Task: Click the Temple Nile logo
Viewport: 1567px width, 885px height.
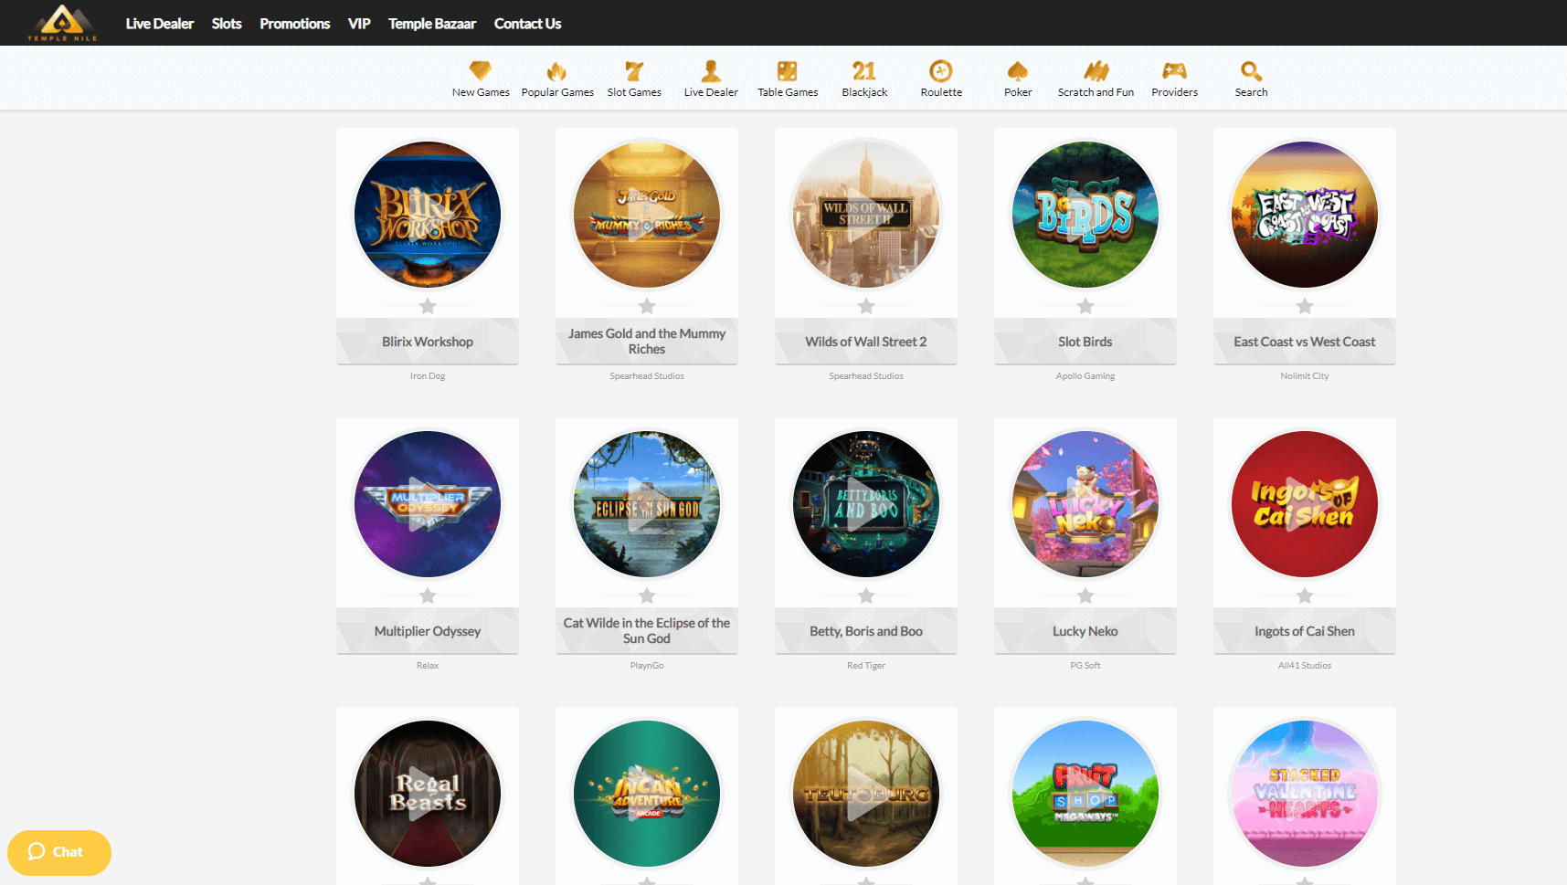Action: point(62,23)
